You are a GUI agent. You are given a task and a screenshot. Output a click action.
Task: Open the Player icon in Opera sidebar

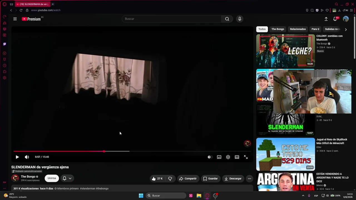tap(4, 53)
